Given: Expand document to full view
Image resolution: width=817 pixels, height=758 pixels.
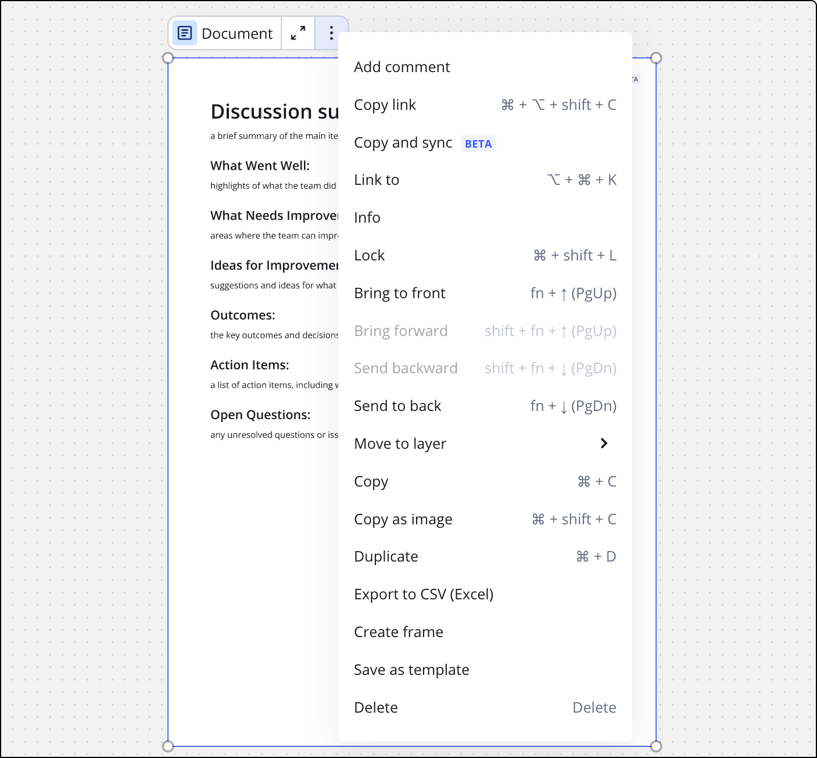Looking at the screenshot, I should point(298,33).
